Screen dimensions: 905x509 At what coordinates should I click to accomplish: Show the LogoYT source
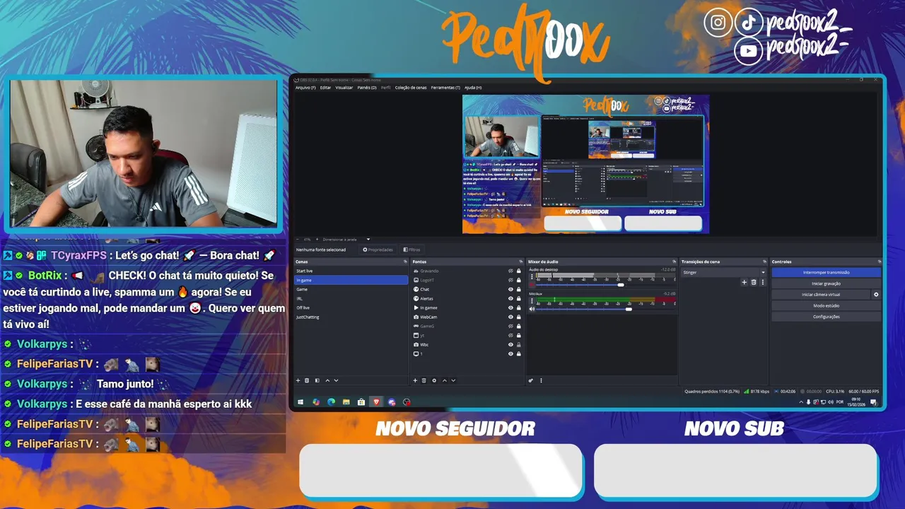click(x=510, y=280)
